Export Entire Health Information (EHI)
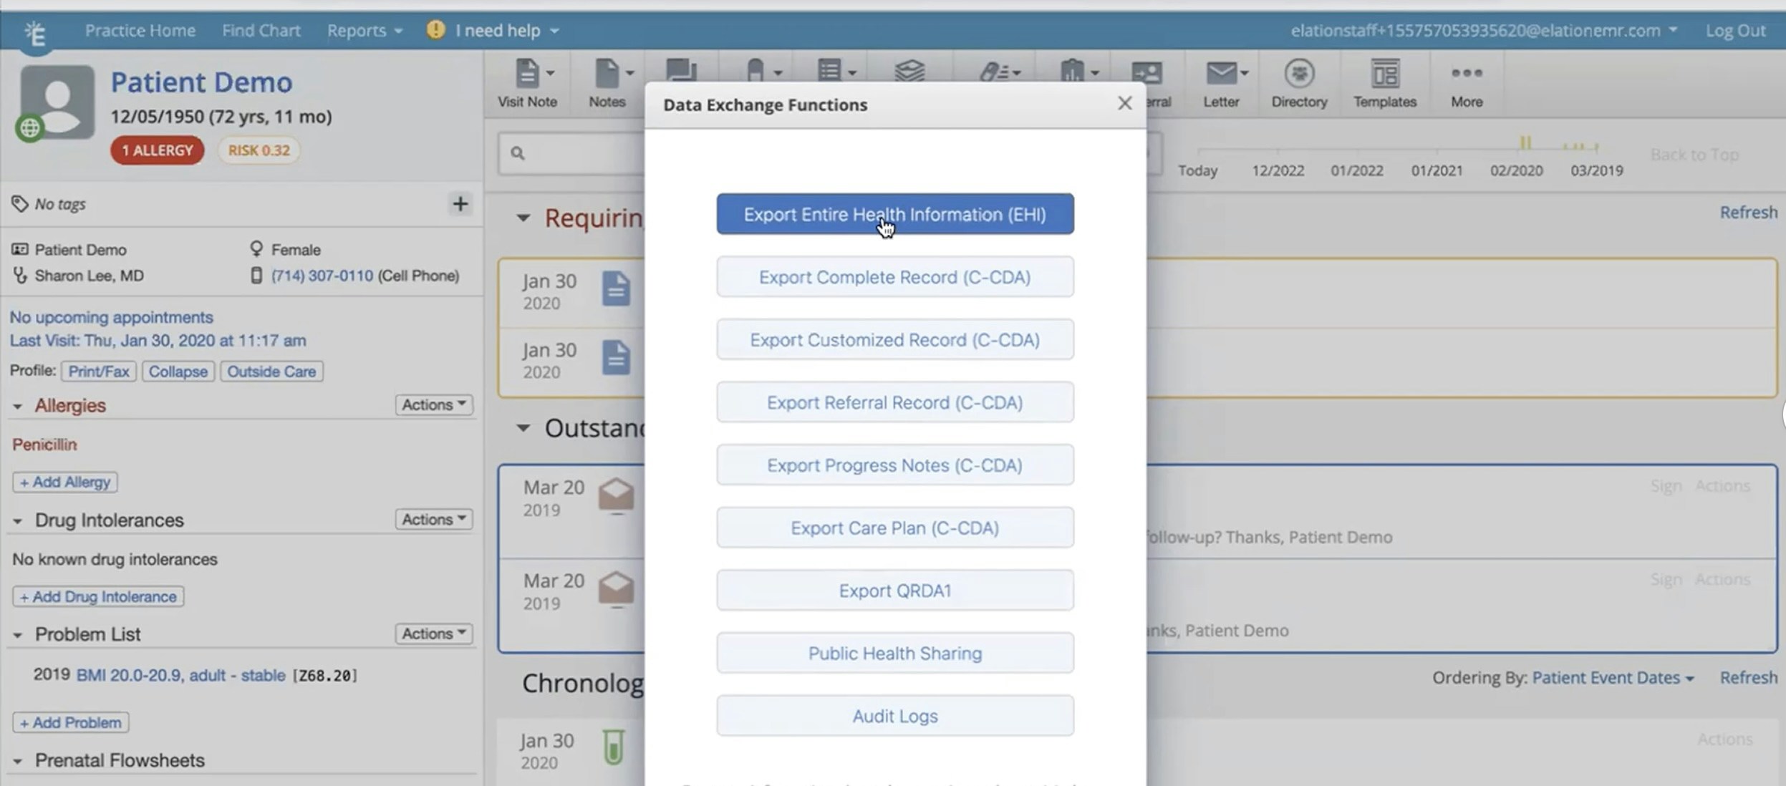Viewport: 1786px width, 786px height. [x=894, y=214]
